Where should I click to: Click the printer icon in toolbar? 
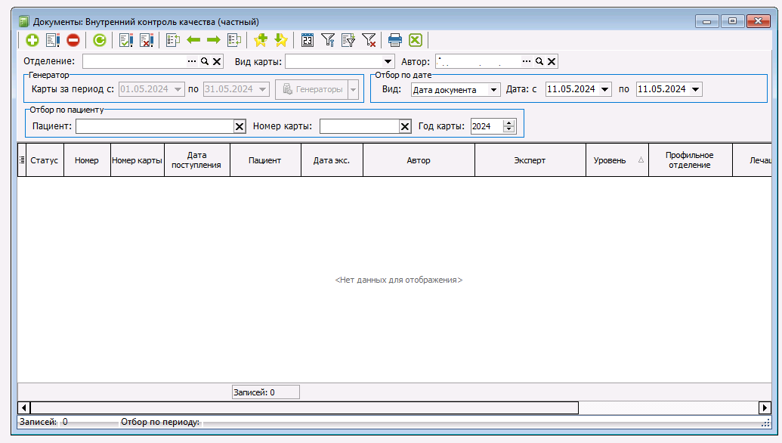coord(394,41)
